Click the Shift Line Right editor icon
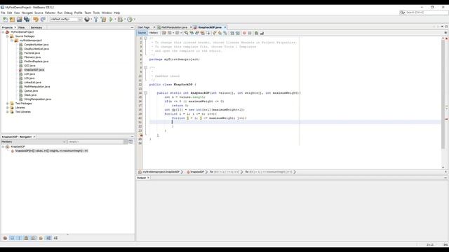Viewport: 449px width, 252px height. (x=238, y=33)
